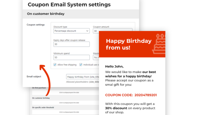
Task: Click the Allowed placeholders hint text
Action: click(x=82, y=82)
